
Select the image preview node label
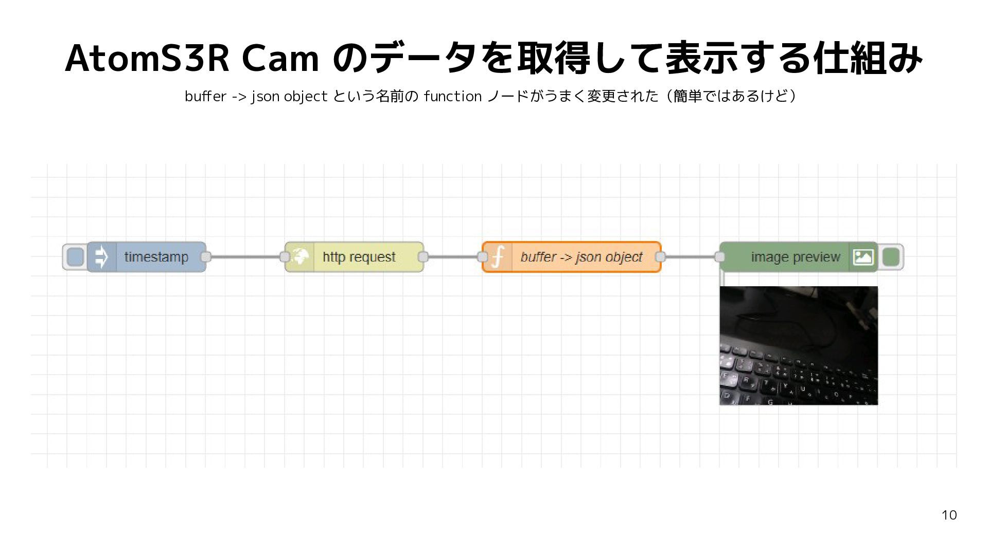[x=796, y=257]
